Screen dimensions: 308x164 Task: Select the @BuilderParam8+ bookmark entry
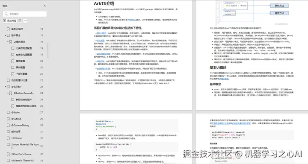point(24,93)
